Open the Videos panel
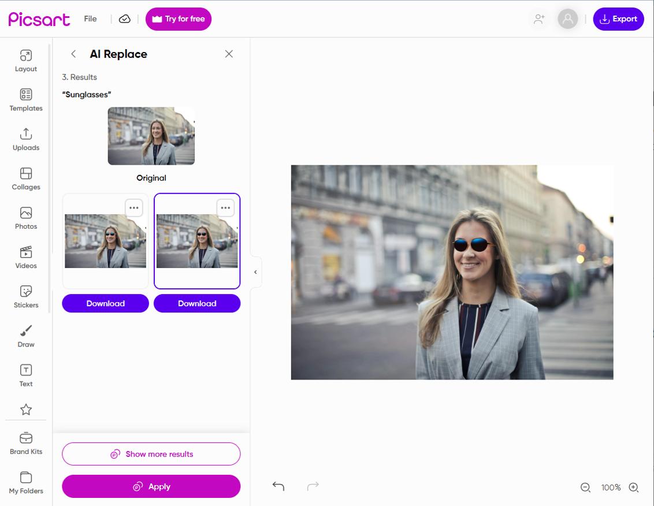 [25, 257]
